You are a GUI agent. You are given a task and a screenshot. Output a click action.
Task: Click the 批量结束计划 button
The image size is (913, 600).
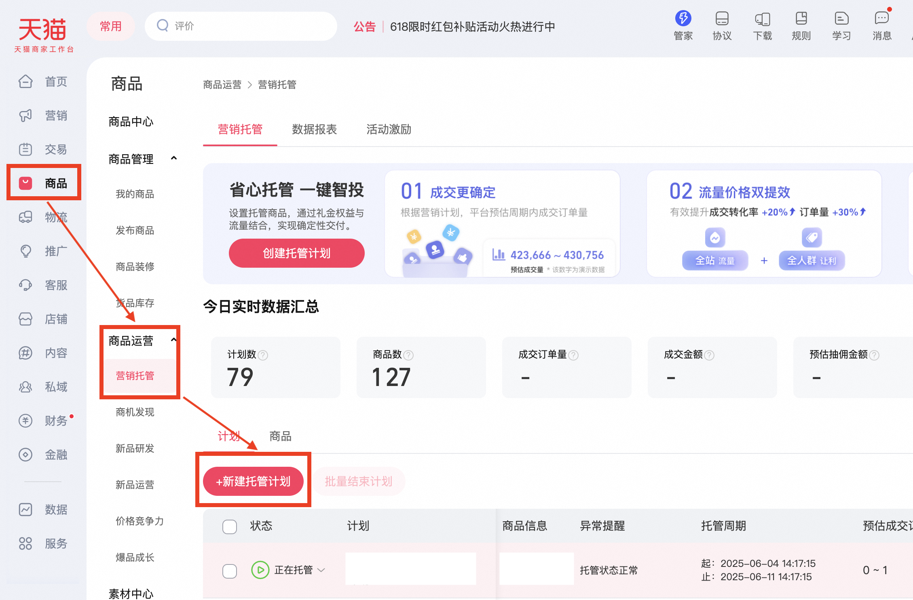point(359,481)
